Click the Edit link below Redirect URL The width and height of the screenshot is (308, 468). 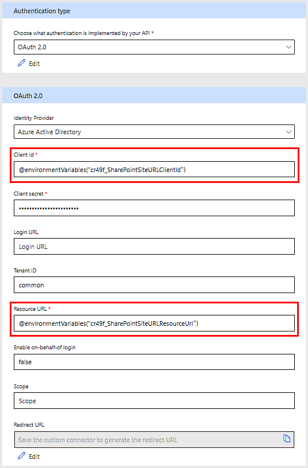pyautogui.click(x=34, y=457)
